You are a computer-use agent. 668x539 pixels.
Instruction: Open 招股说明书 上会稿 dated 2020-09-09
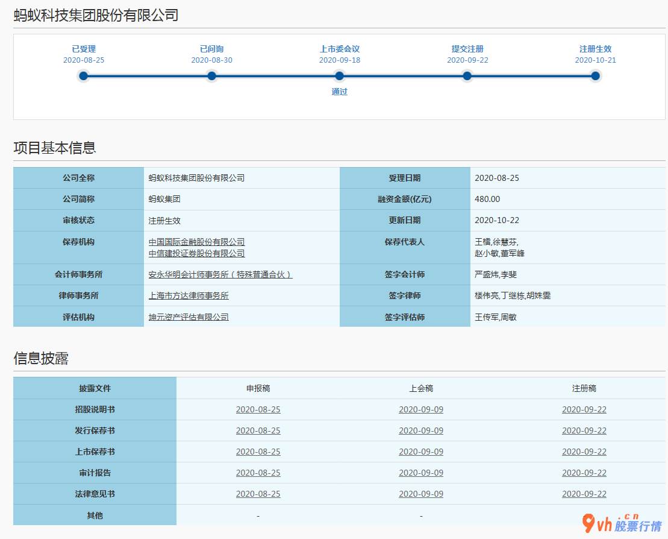[421, 409]
